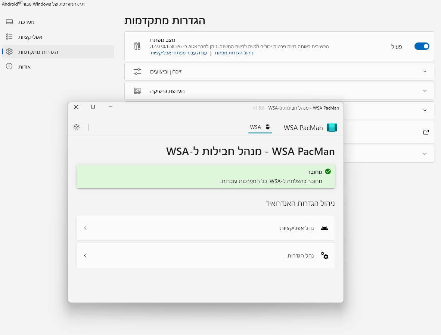This screenshot has width=441, height=335.
Task: Click the v1.5.0 version label
Action: click(258, 108)
